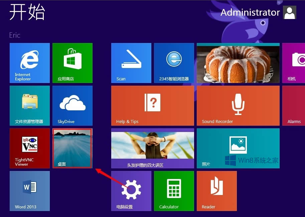Open the 文件资源管理器 file explorer tile
305x217 pixels.
pos(30,106)
